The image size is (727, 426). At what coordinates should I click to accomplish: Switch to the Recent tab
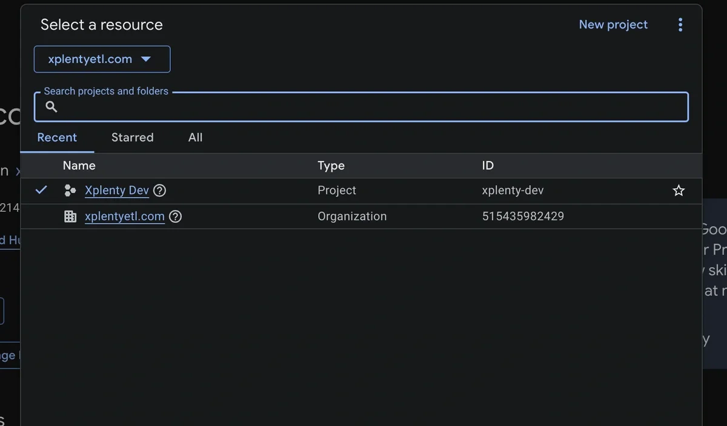coord(57,137)
